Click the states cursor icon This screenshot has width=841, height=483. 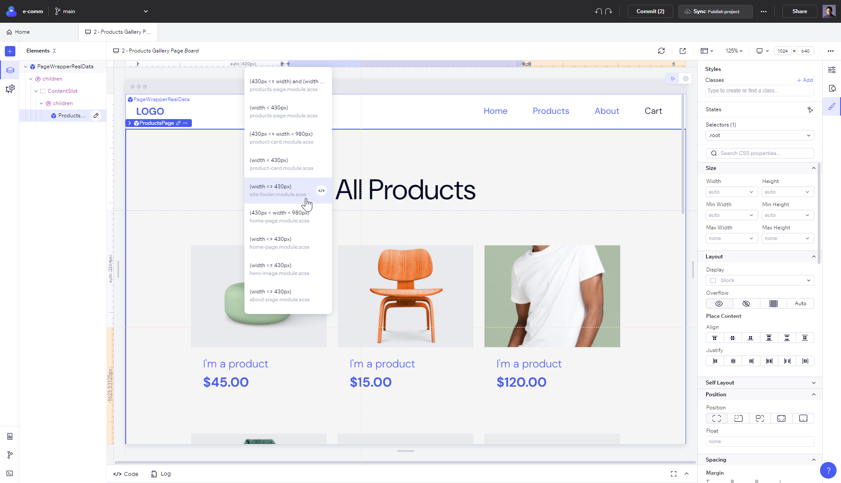[x=810, y=109]
